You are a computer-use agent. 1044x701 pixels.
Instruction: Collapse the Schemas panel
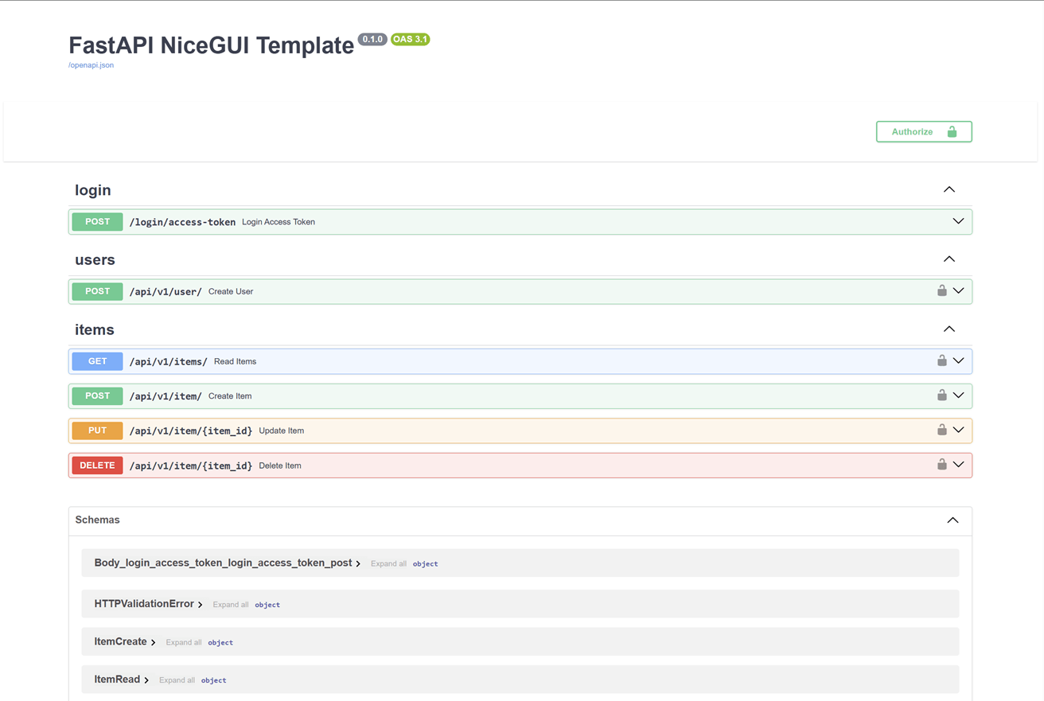[952, 520]
